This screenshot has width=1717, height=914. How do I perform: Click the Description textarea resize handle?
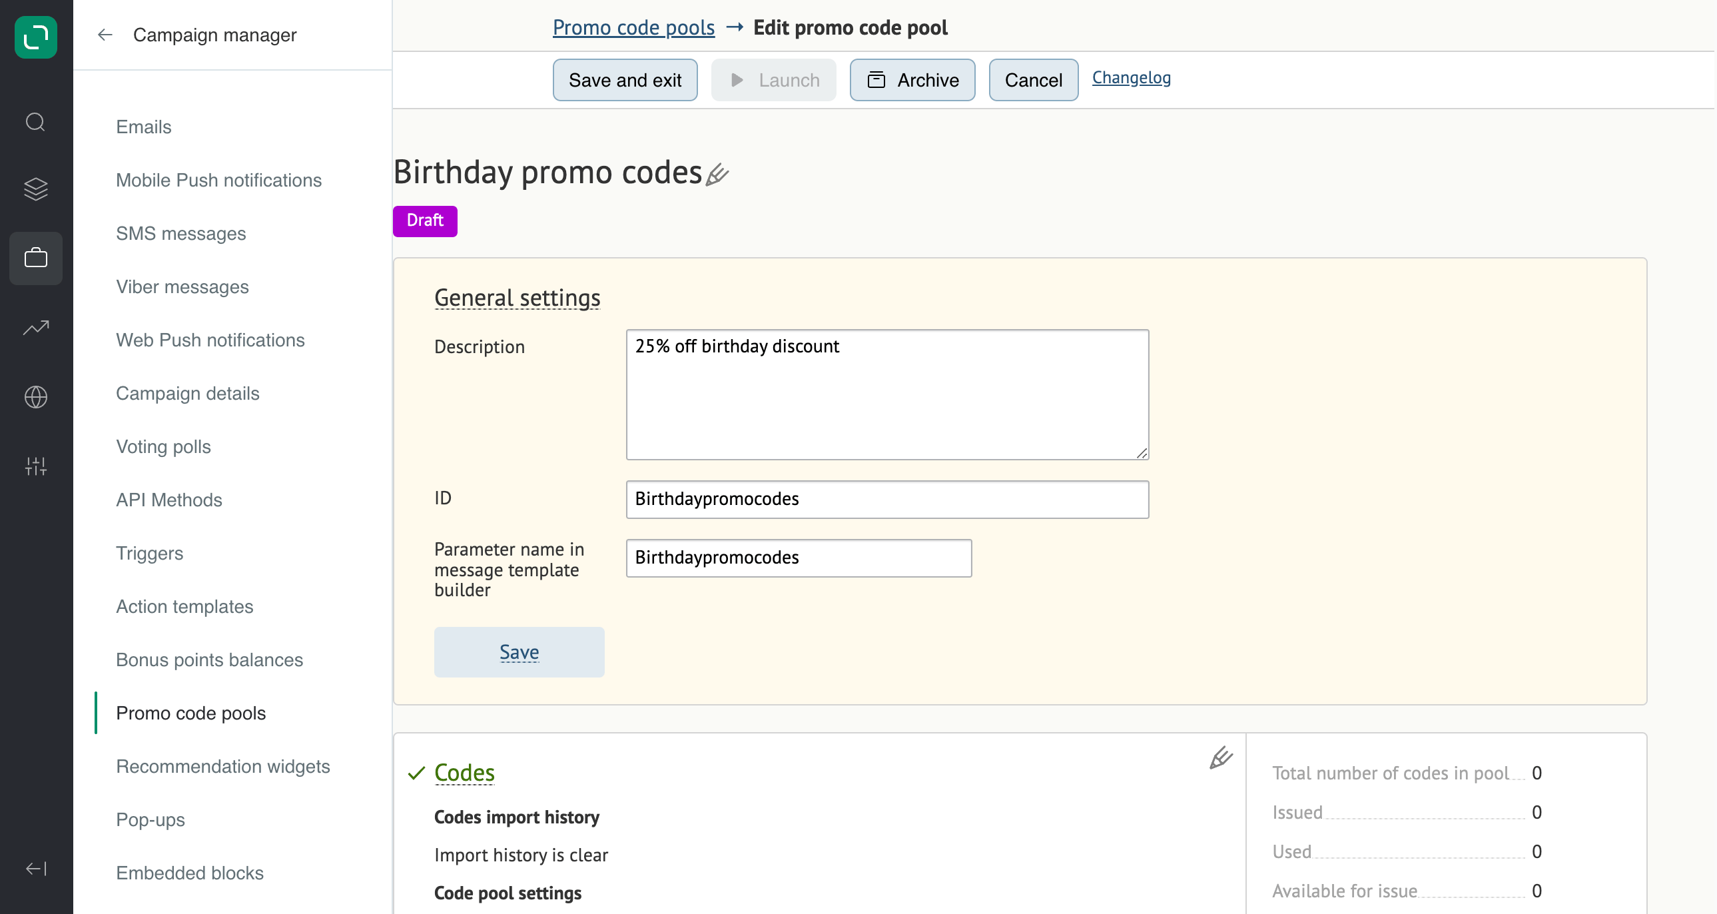(1142, 453)
